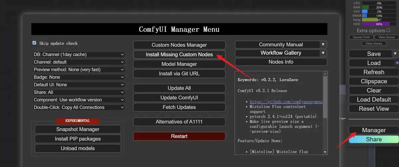Expand the Workflow Gallery menu
Viewport: 399px width, 167px height.
click(x=323, y=53)
